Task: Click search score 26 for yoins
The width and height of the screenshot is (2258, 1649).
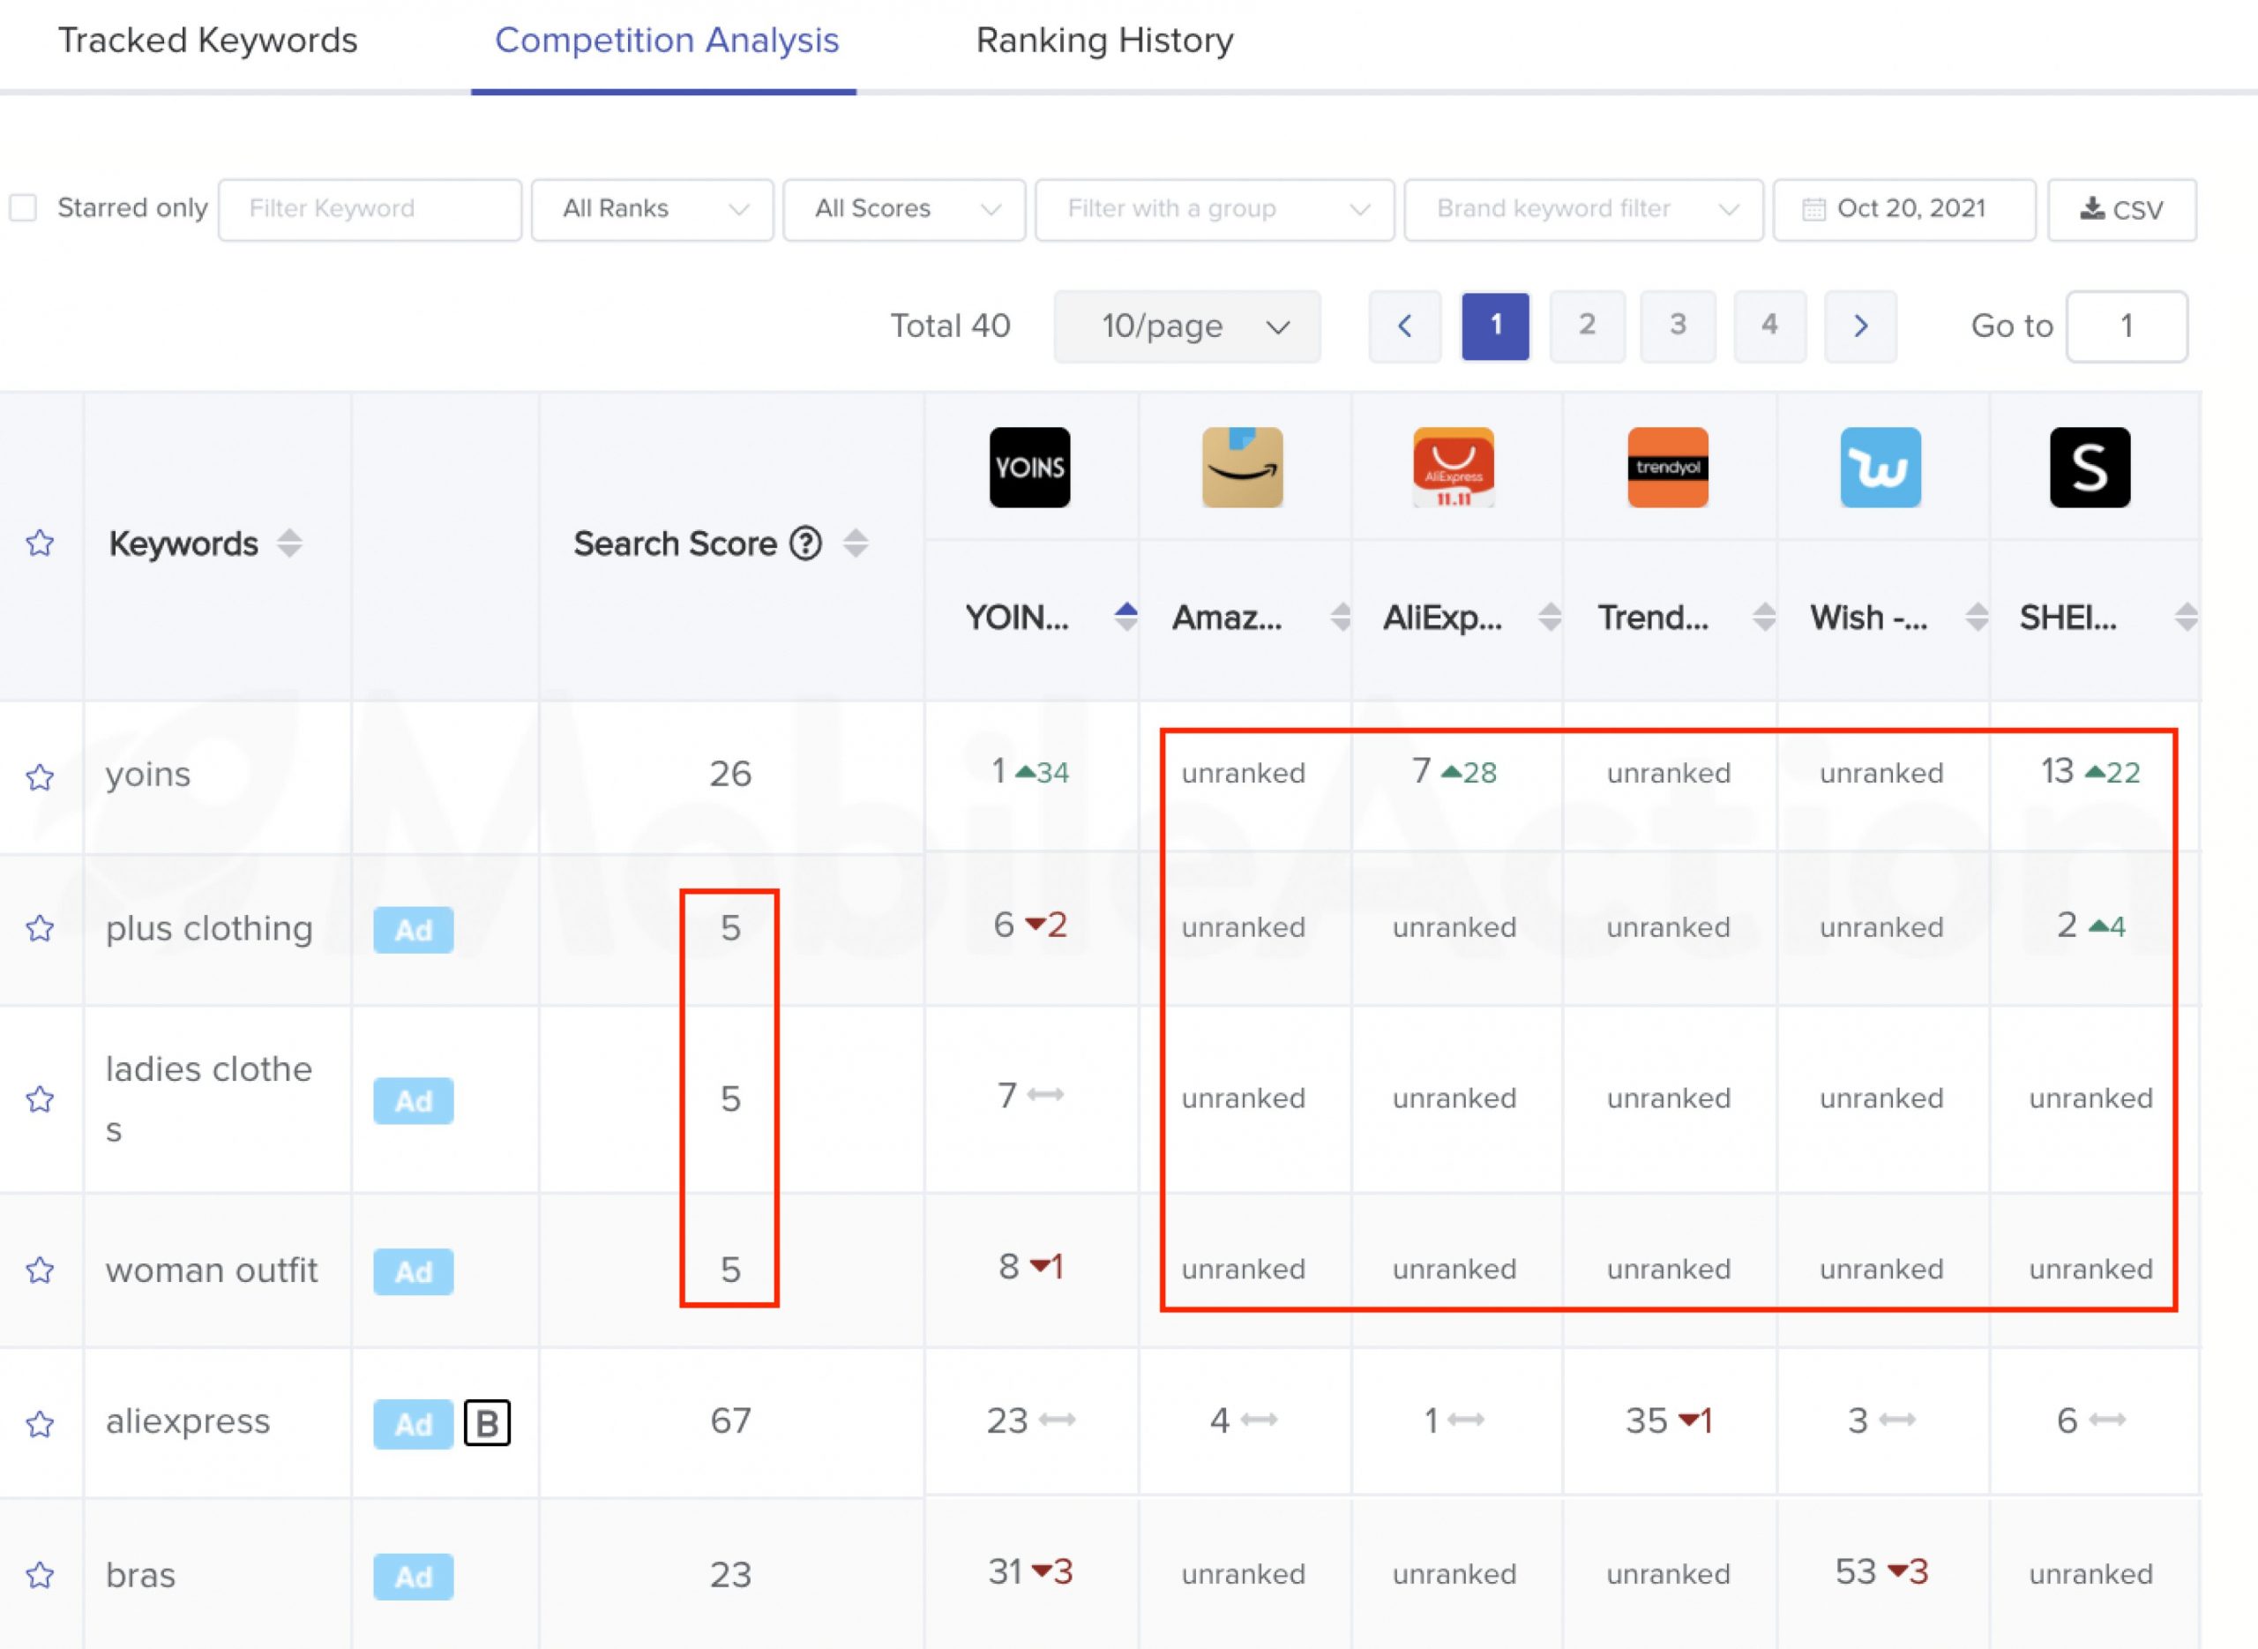Action: (730, 775)
